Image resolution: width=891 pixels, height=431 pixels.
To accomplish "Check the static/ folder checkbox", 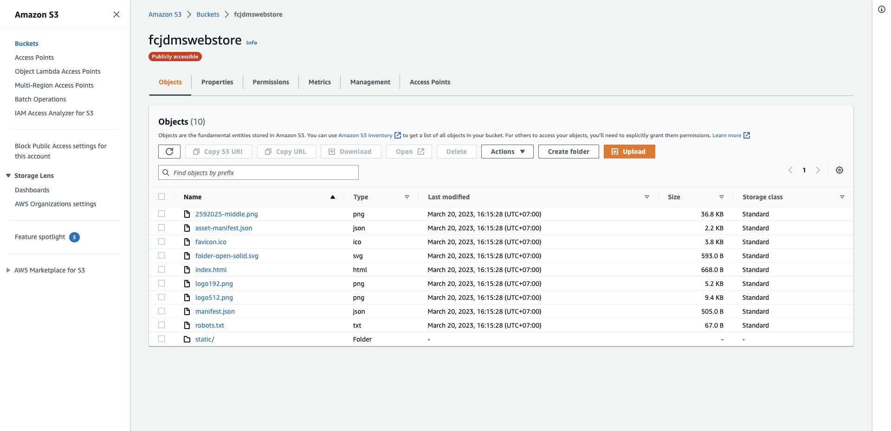I will 161,339.
